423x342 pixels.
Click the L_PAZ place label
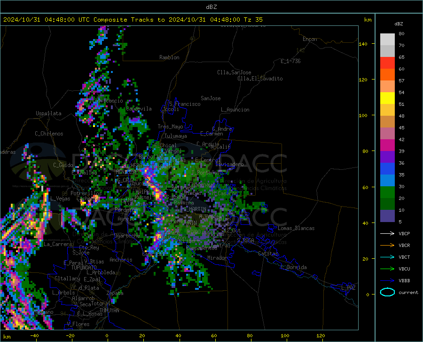[348, 288]
